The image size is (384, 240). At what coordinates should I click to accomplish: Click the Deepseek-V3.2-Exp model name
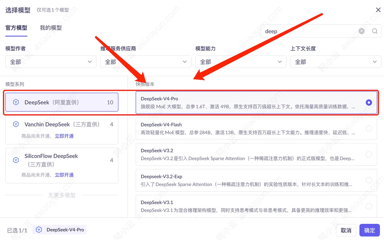pos(162,176)
